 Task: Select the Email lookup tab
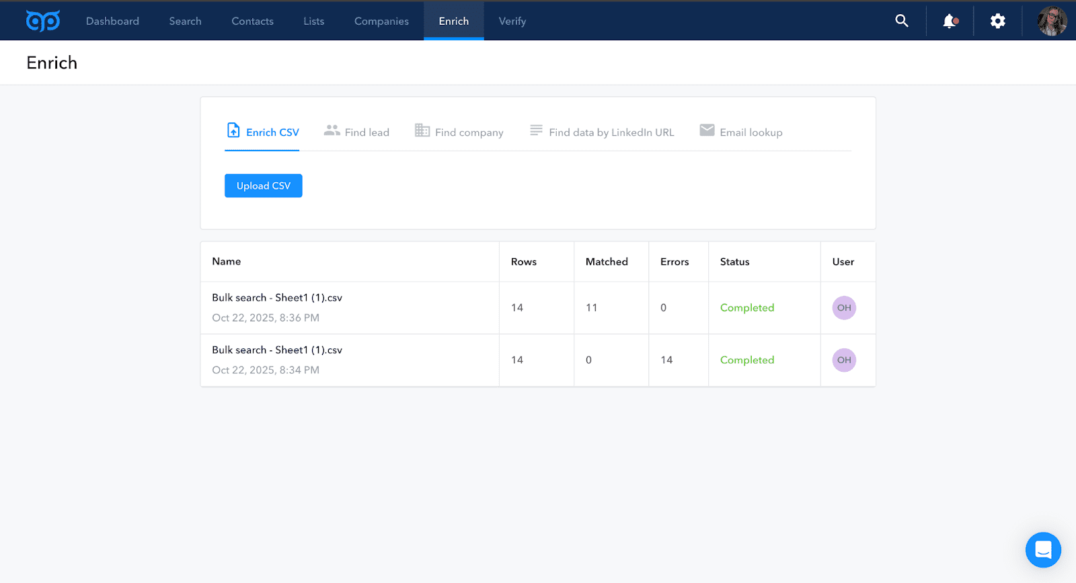pos(741,132)
